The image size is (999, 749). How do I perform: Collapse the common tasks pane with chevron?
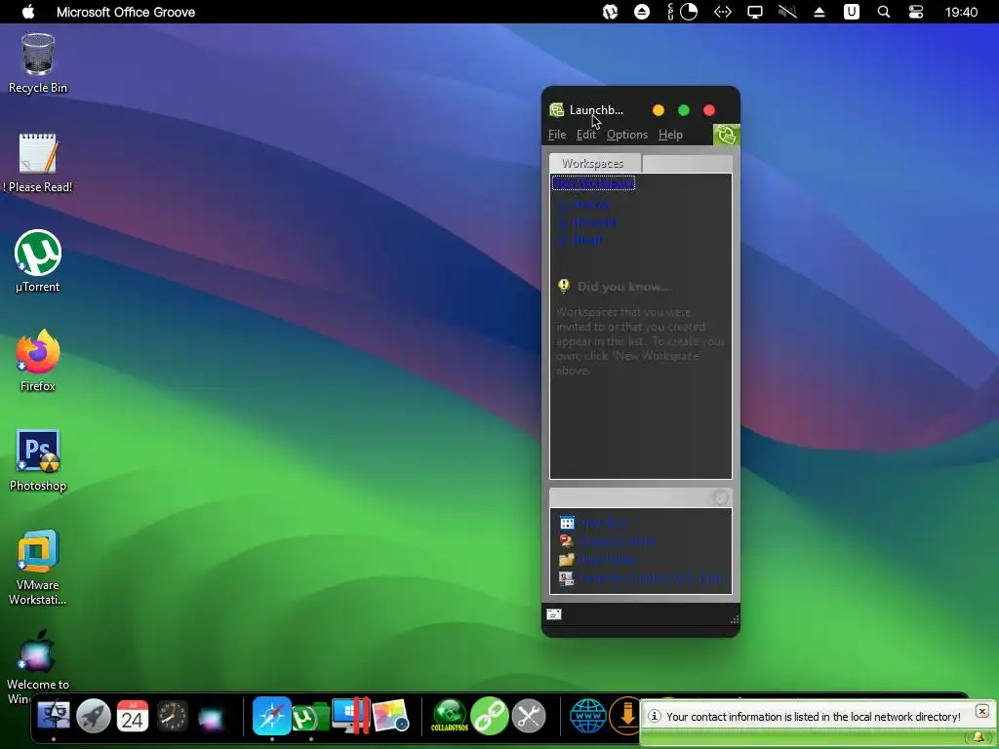pos(721,498)
